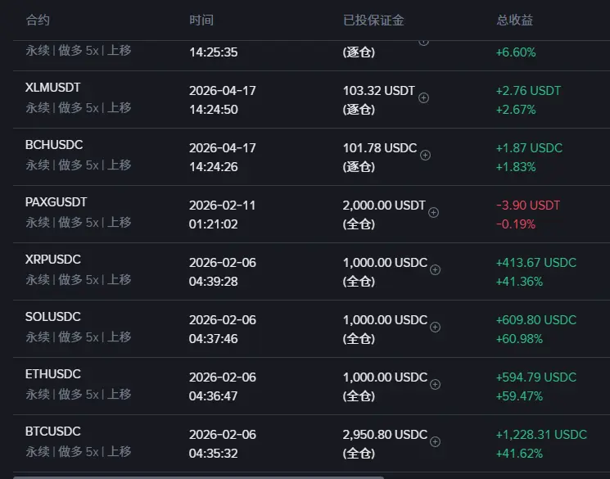The image size is (610, 479).
Task: Click the 已投保证金 column header
Action: pos(373,20)
